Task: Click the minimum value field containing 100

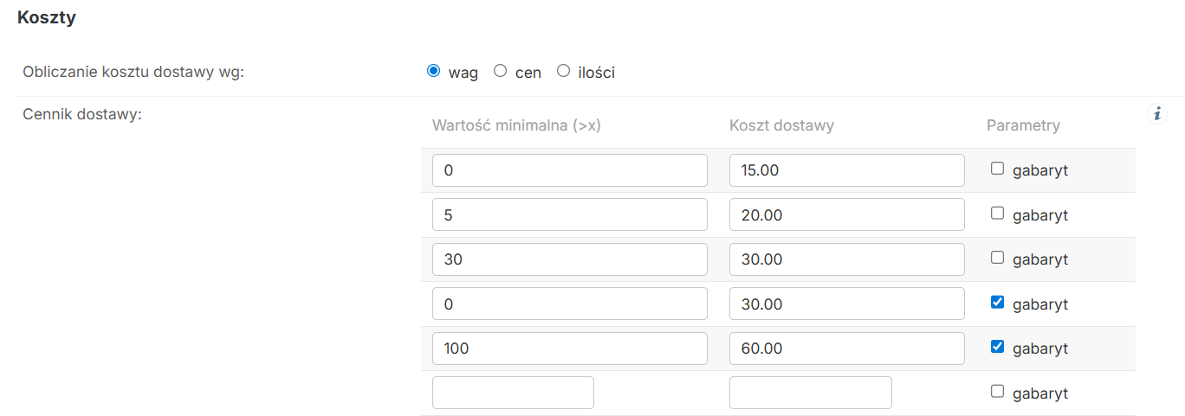Action: tap(570, 349)
